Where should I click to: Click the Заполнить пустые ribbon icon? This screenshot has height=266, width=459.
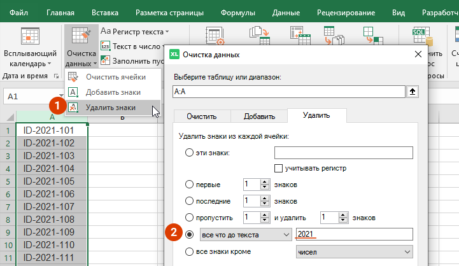click(x=106, y=61)
